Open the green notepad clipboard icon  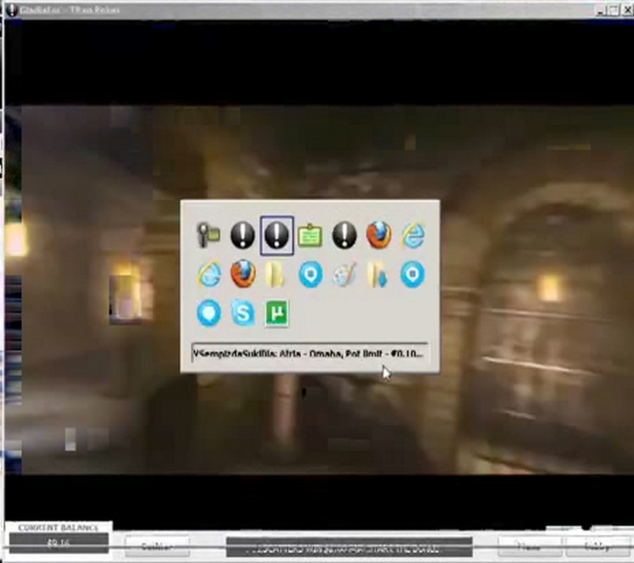click(310, 235)
